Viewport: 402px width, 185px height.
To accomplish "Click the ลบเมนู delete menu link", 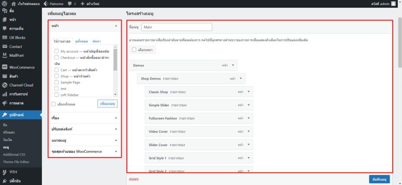I will tap(133, 179).
